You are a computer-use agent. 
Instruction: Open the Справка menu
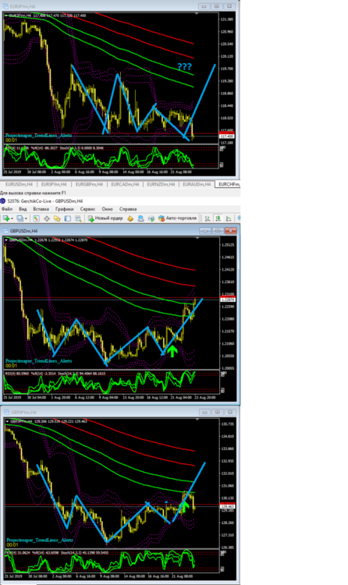[x=128, y=209]
